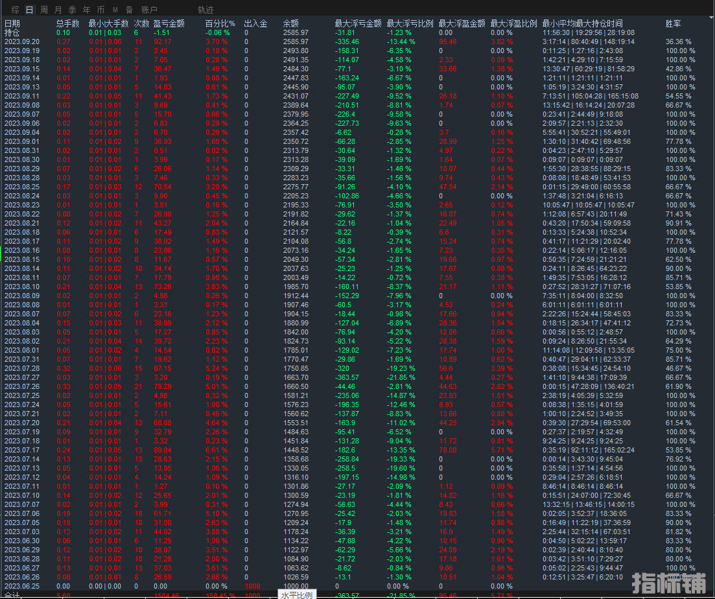Viewport: 715px width, 599px height.
Task: Open the 轨迹 track tab
Action: (x=205, y=10)
